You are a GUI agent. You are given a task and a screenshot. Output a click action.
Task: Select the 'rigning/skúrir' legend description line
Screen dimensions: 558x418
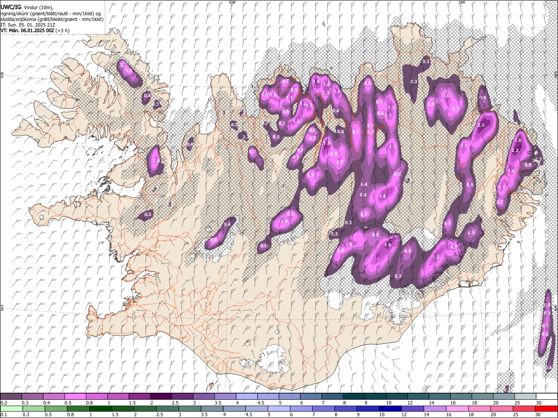coord(51,13)
